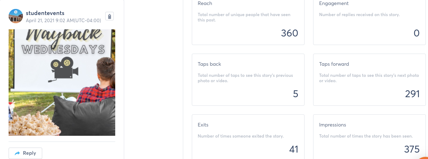Screen dimensions: 428x159
Task: Click the April 21, 2021 timestamp
Action: coord(63,20)
